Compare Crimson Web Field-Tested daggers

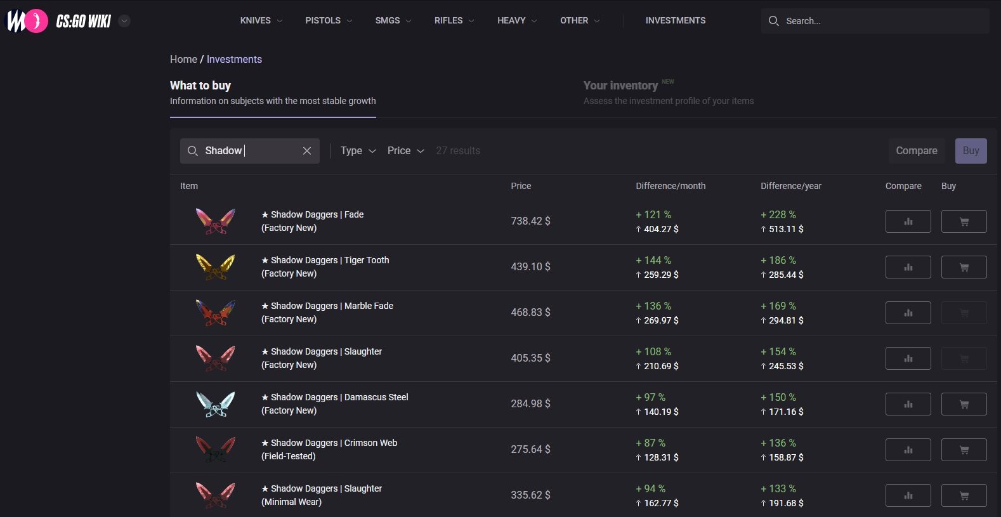click(x=908, y=450)
